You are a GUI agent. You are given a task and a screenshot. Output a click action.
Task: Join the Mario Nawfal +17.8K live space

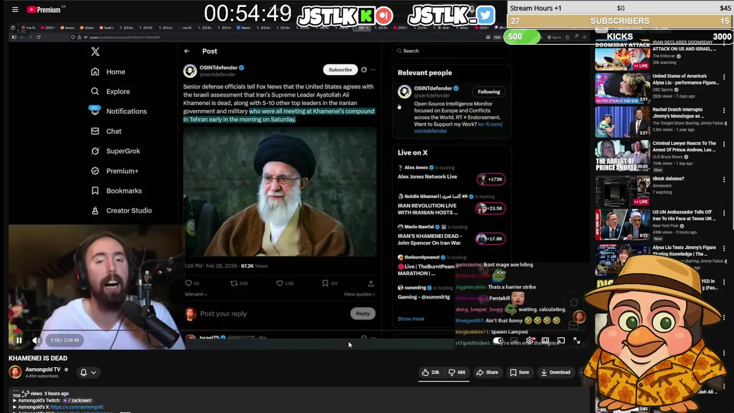(x=490, y=239)
